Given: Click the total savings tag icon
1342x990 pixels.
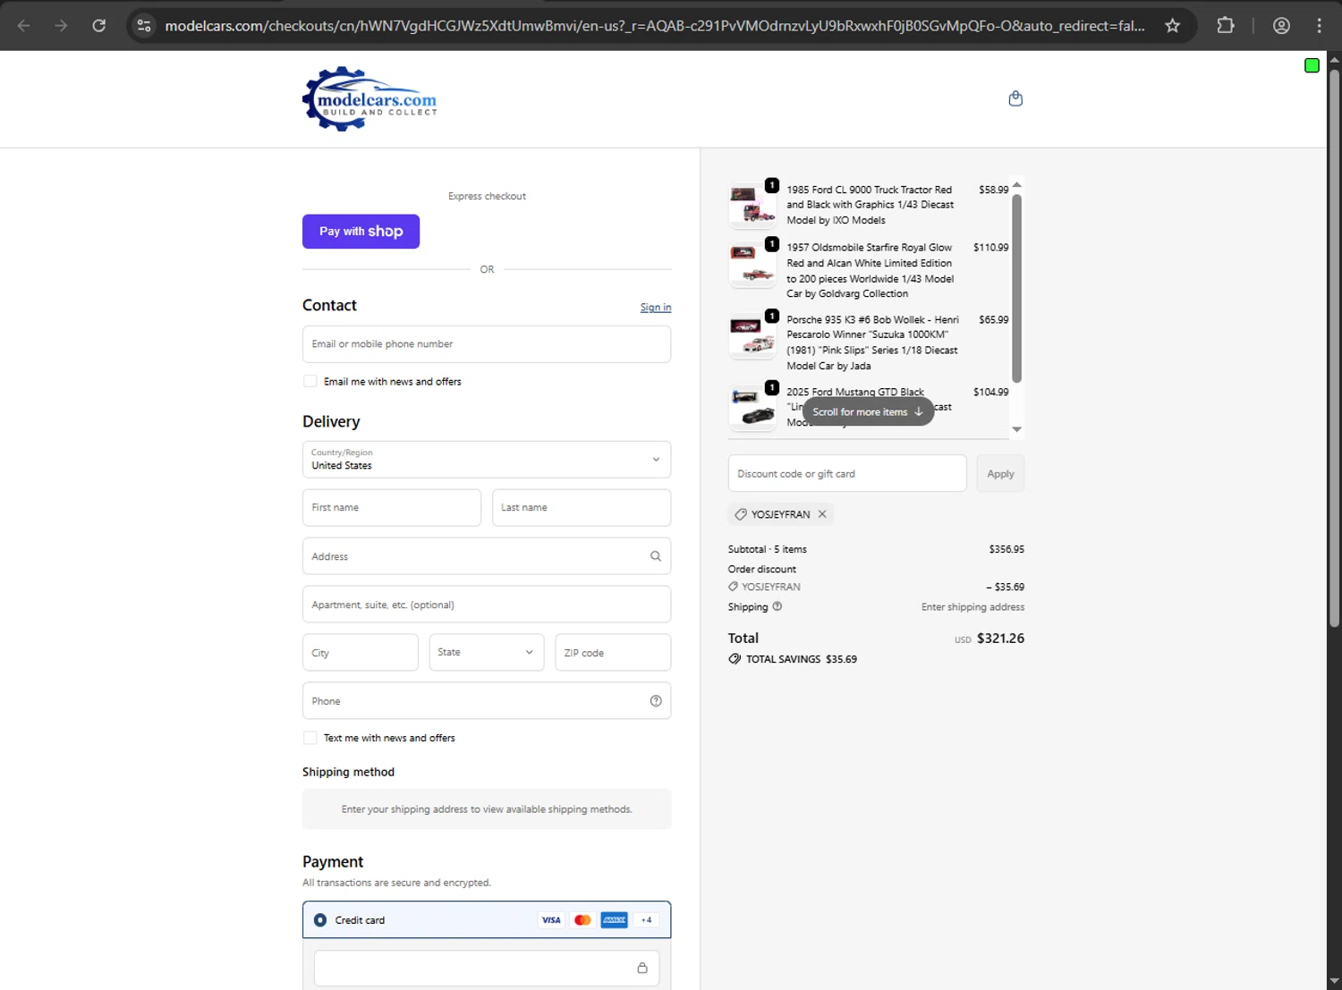Looking at the screenshot, I should pyautogui.click(x=735, y=659).
